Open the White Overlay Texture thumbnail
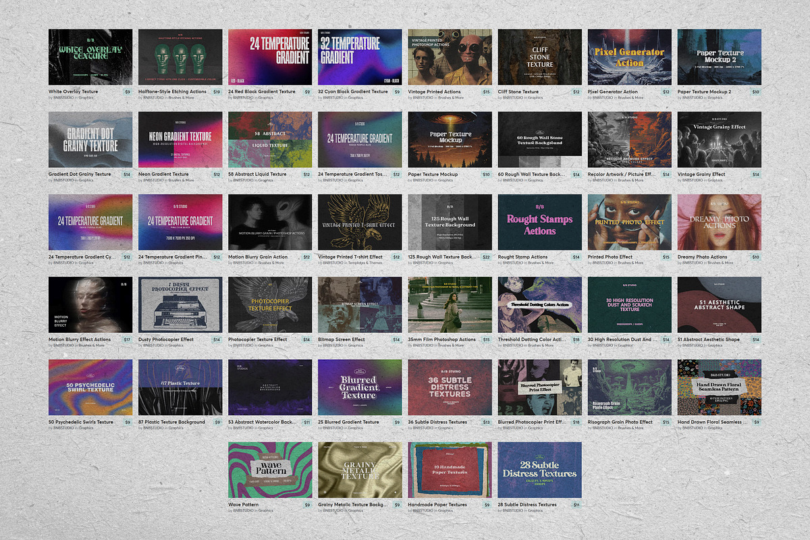The image size is (810, 540). click(90, 57)
